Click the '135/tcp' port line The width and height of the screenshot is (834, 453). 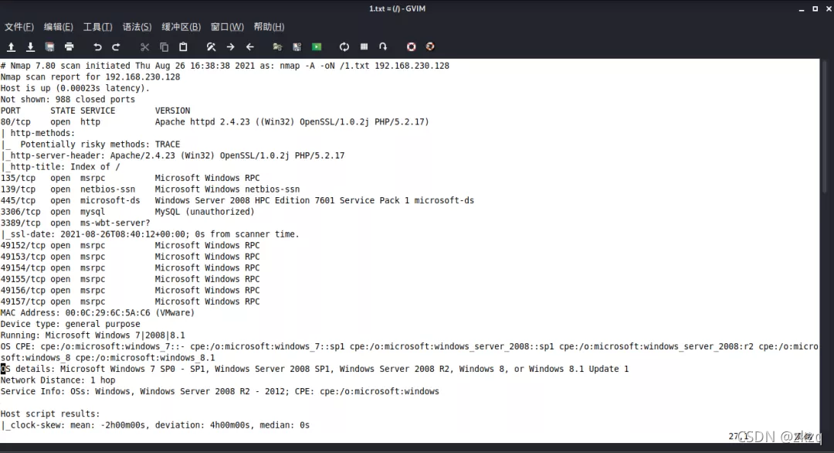click(x=131, y=178)
